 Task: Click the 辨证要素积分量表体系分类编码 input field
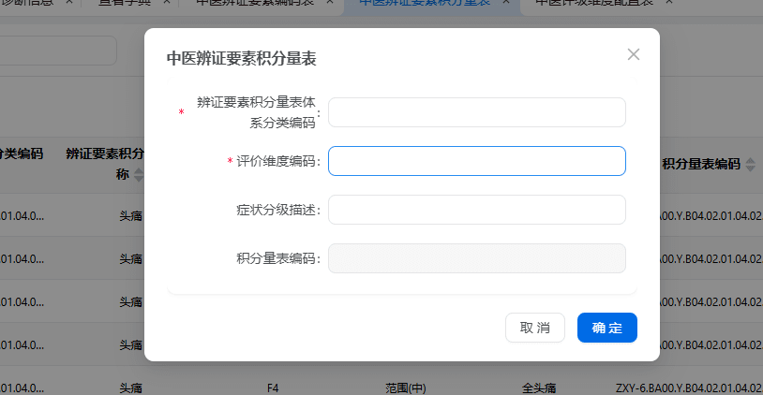click(x=477, y=112)
